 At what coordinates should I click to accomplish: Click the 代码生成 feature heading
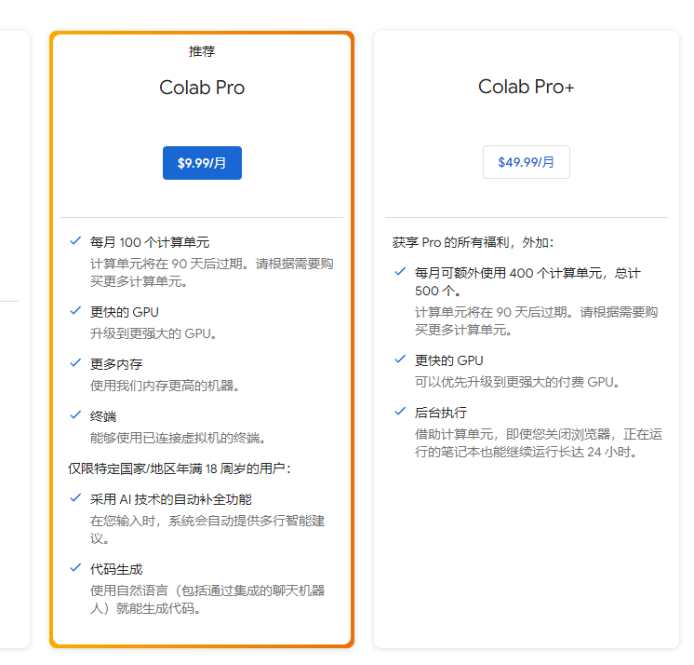(116, 569)
